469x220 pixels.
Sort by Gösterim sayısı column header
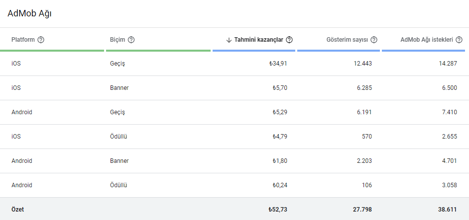[347, 40]
